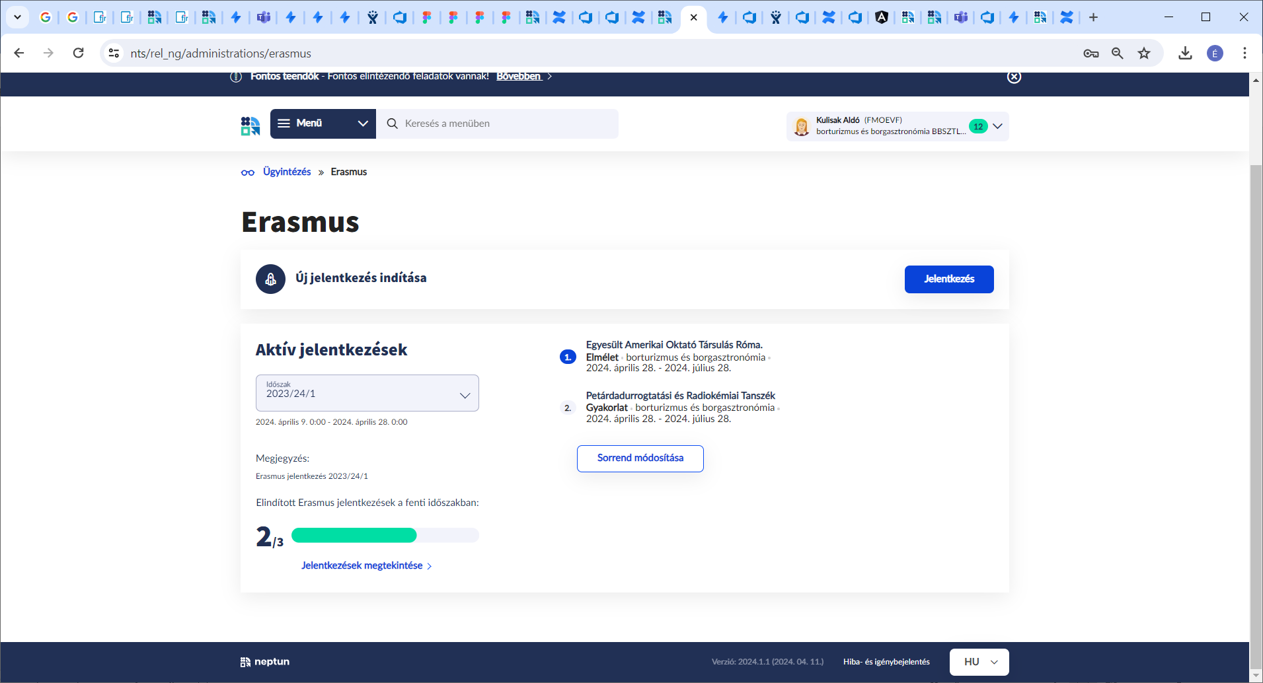1263x683 pixels.
Task: Expand the user profile chevron
Action: [x=997, y=126]
